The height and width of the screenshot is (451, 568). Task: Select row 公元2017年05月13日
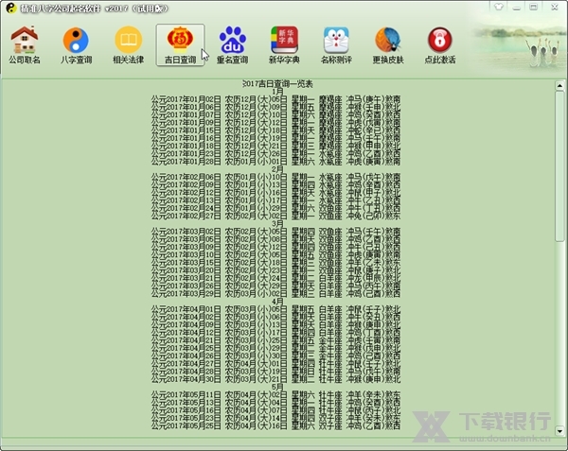coord(275,403)
